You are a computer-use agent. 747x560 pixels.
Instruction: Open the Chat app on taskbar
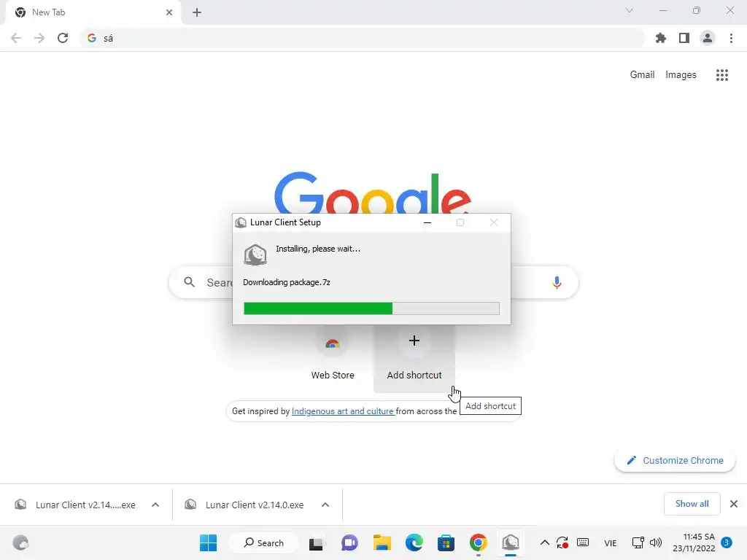(x=349, y=542)
